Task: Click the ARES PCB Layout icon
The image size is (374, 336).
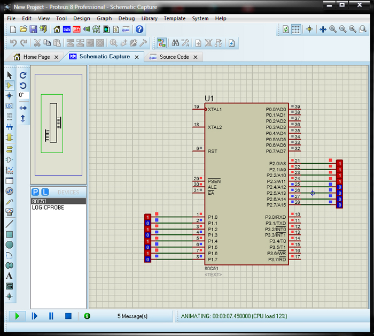Action: [76, 29]
